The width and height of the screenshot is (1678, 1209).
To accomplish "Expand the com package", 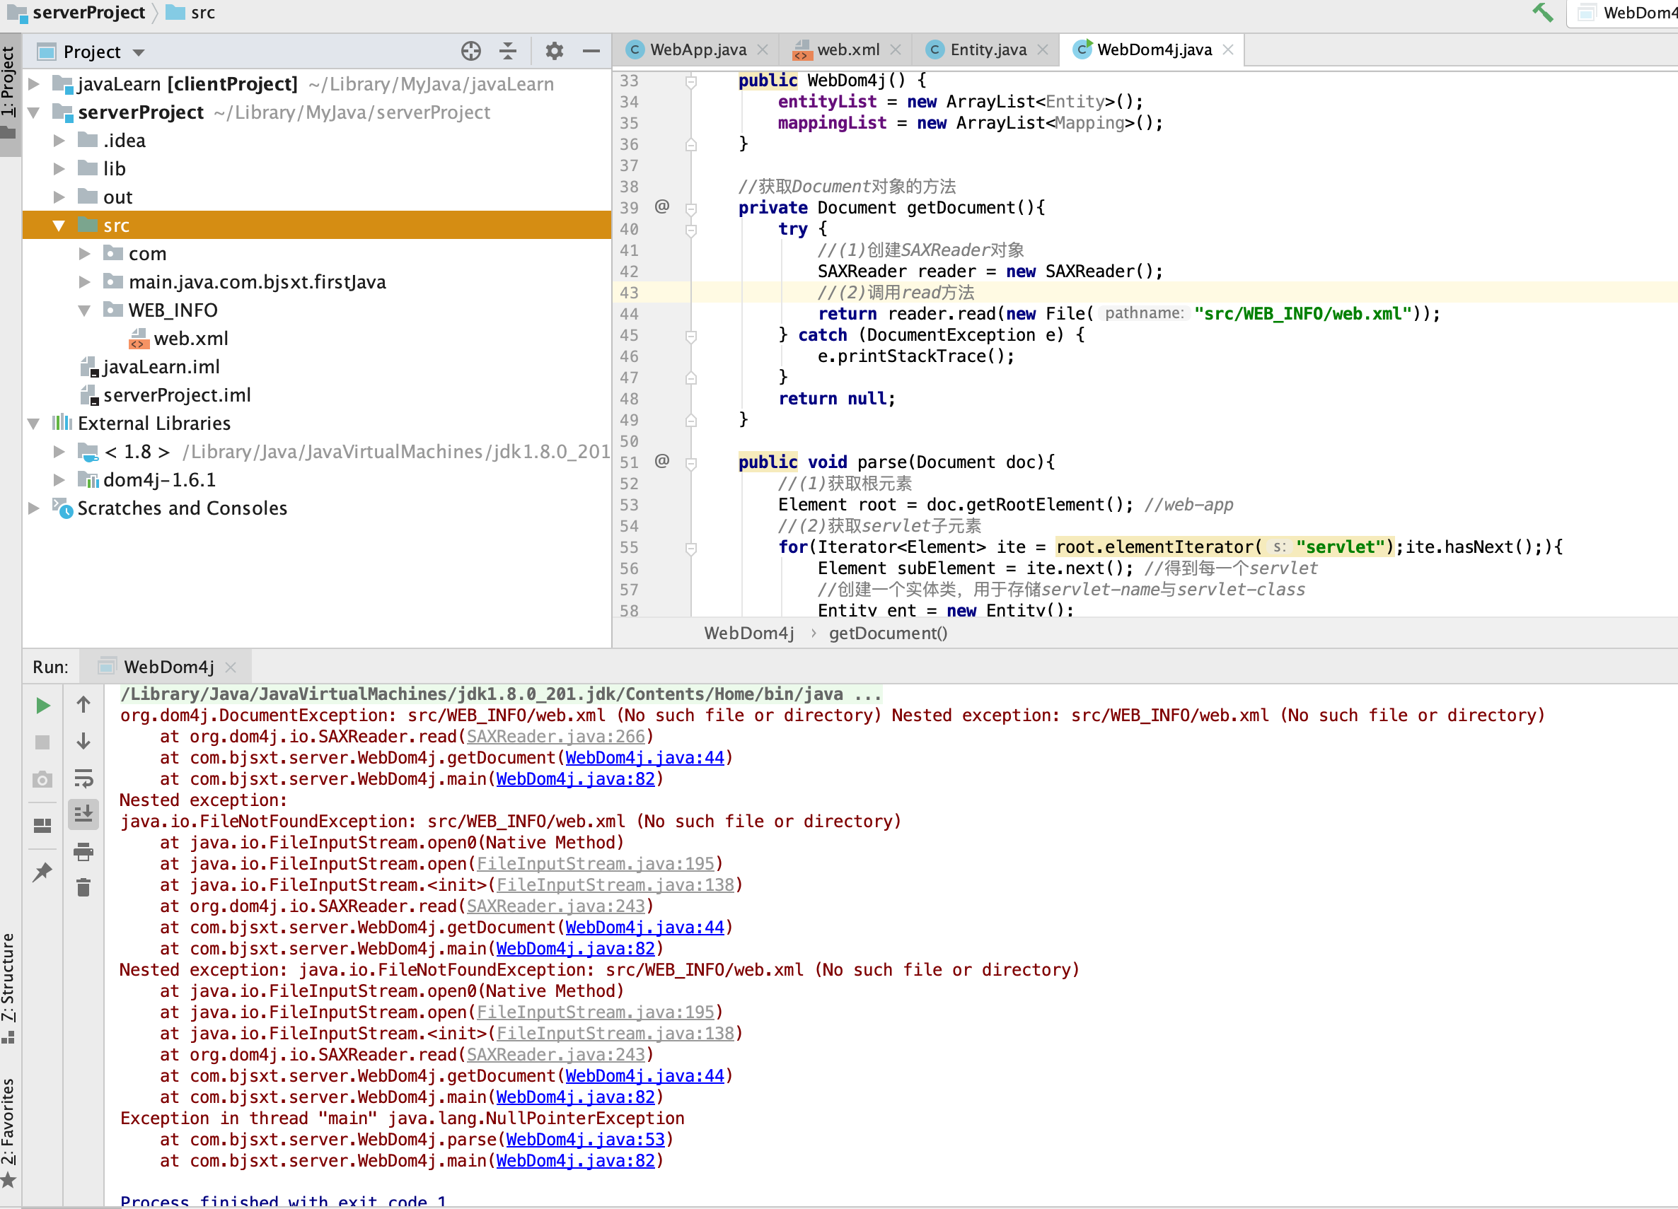I will click(x=84, y=254).
